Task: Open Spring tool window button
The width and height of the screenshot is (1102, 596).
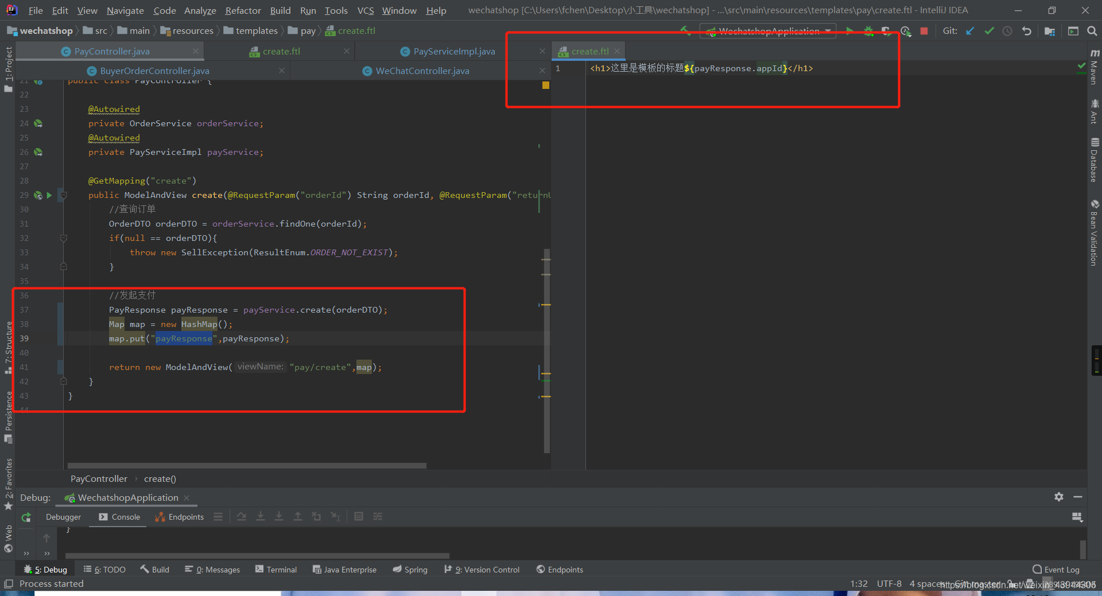Action: coord(410,570)
